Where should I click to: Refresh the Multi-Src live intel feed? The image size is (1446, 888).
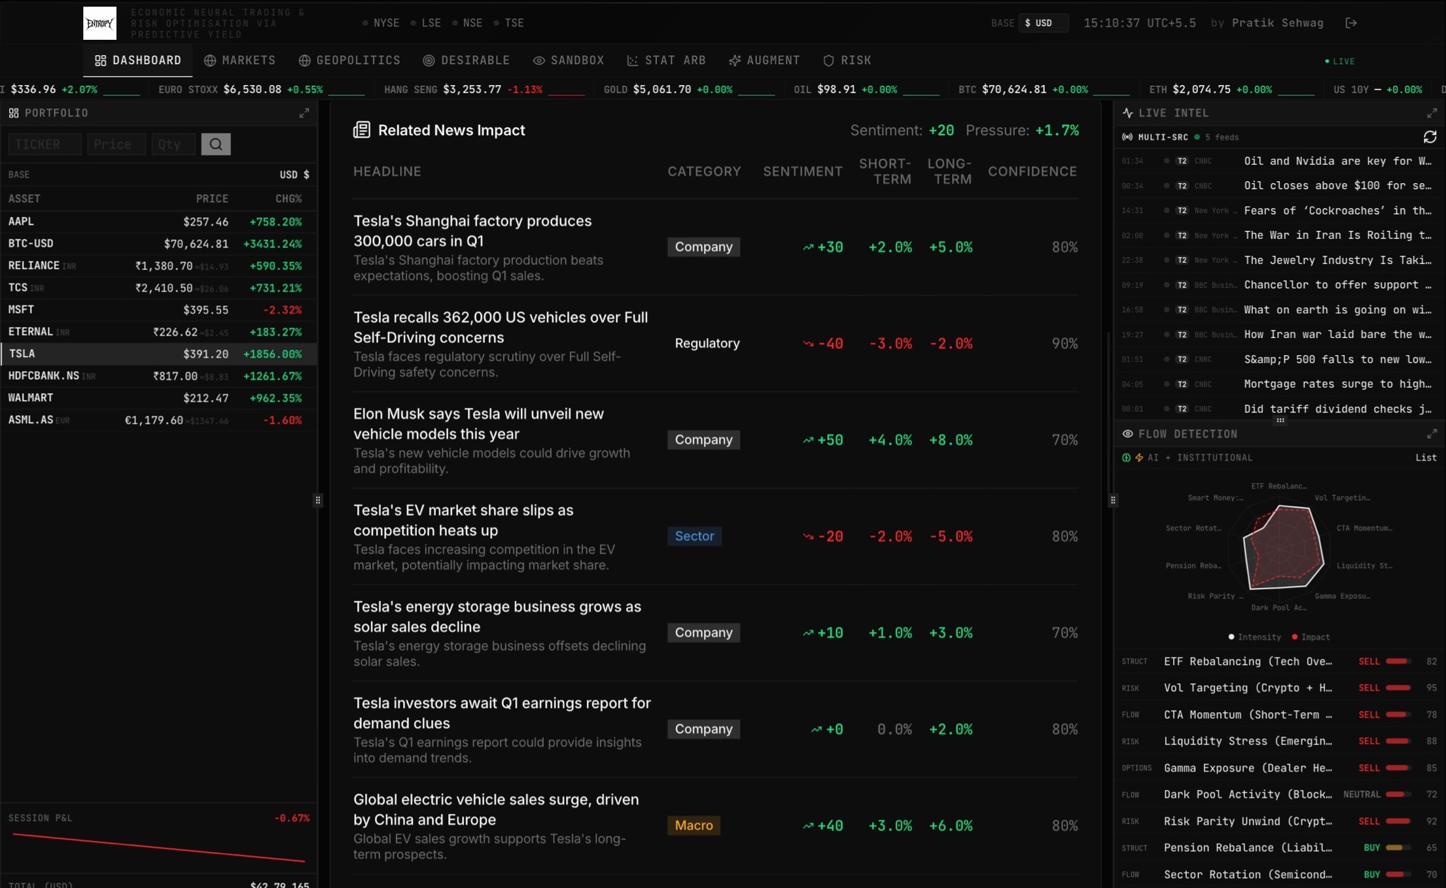(1430, 137)
